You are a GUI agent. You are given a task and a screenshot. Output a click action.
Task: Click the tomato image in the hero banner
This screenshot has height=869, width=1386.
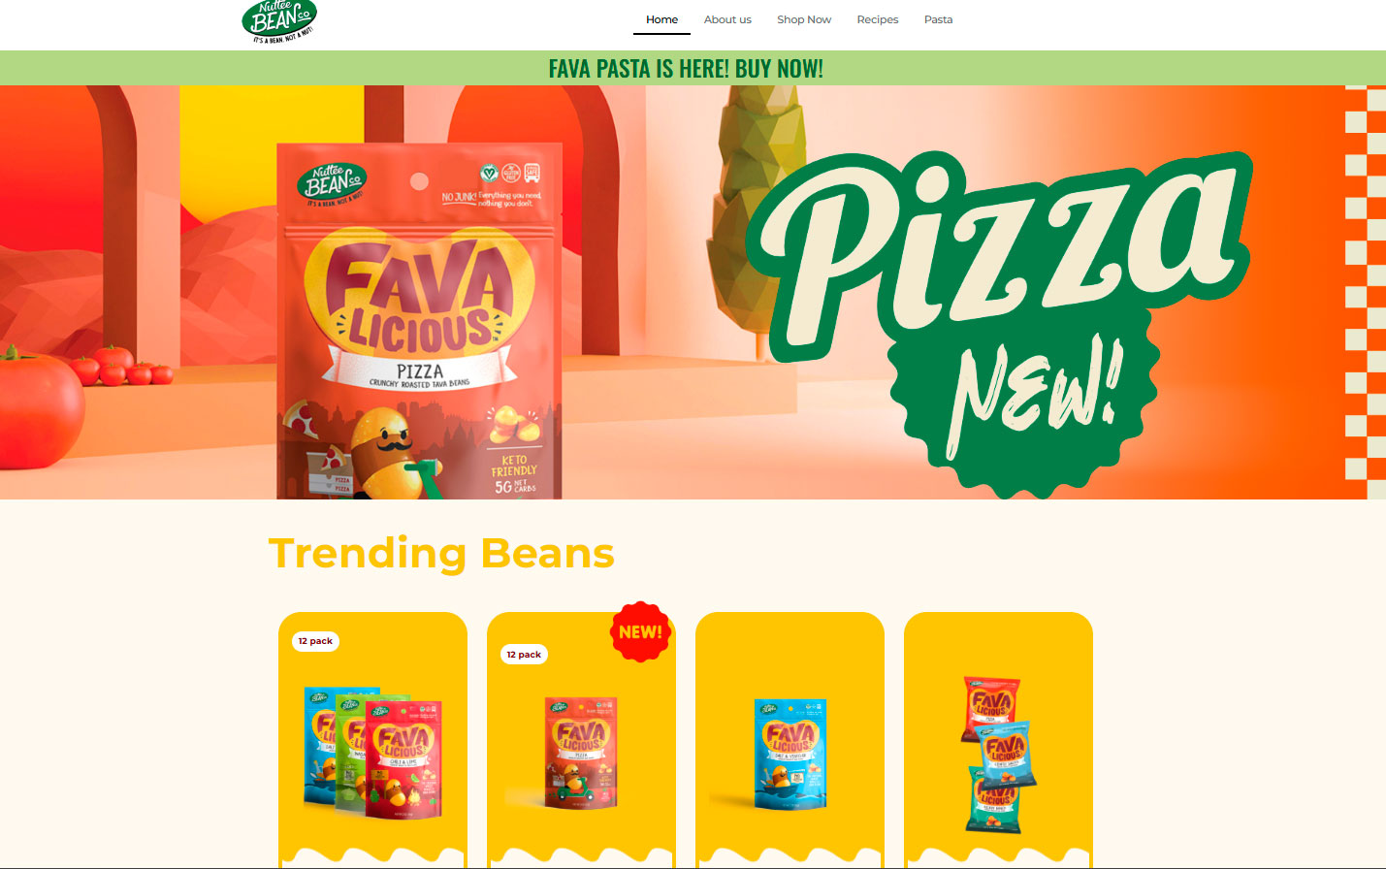click(41, 421)
